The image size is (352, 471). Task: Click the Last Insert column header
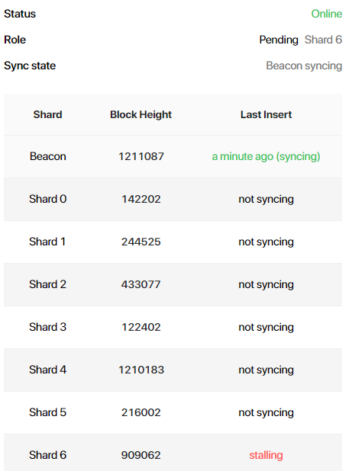[x=266, y=114]
